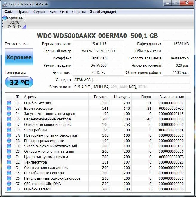Open the Диск menu
This screenshot has height=197, width=196.
64,12
